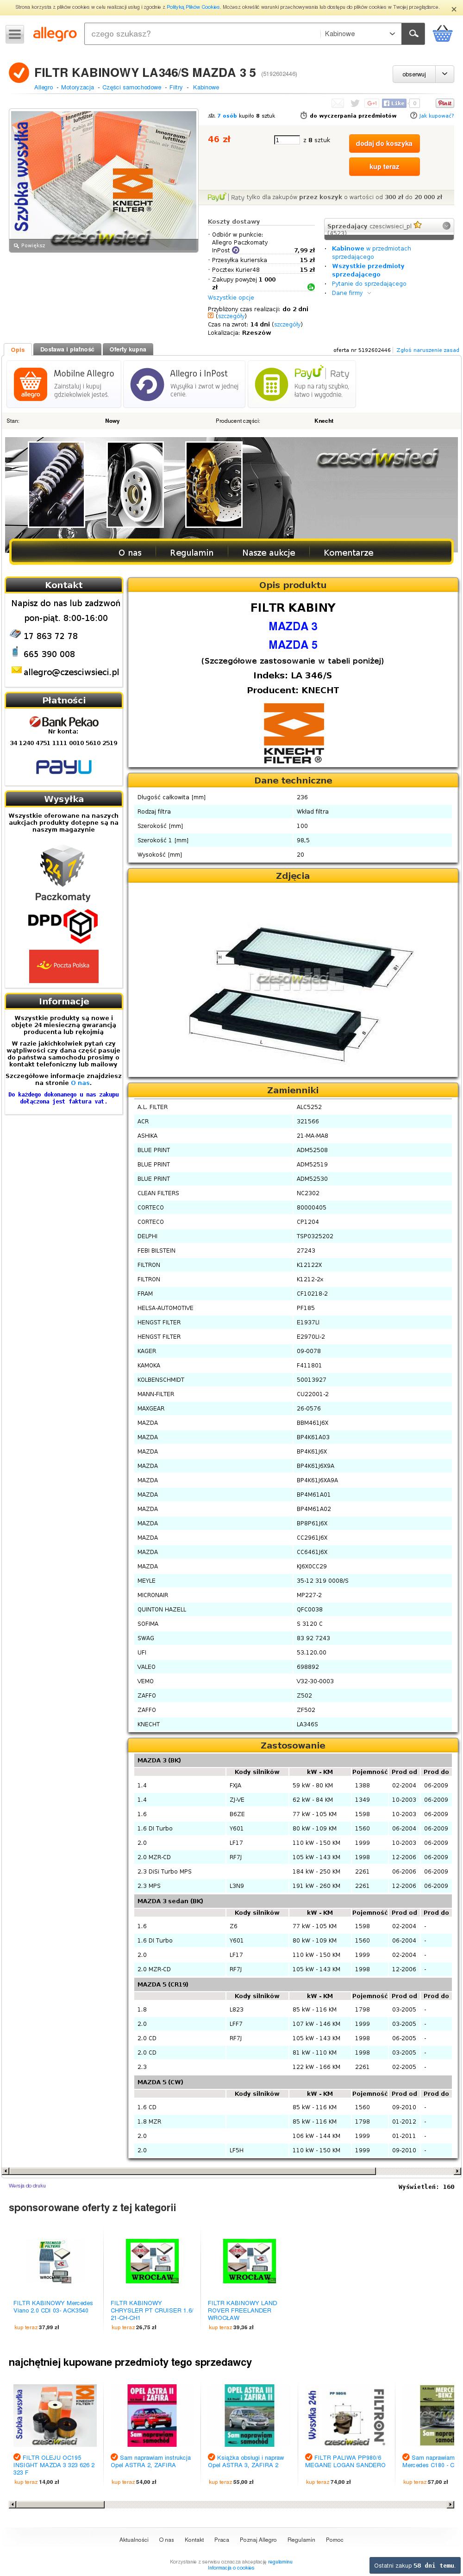Open the hamburger menu beside Allegro logo
Image resolution: width=463 pixels, height=2576 pixels.
click(14, 34)
